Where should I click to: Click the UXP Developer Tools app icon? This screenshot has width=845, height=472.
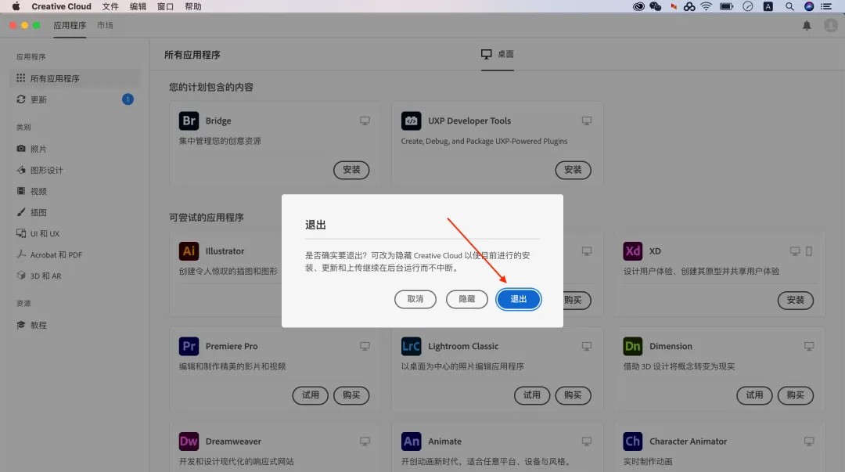[x=412, y=121]
